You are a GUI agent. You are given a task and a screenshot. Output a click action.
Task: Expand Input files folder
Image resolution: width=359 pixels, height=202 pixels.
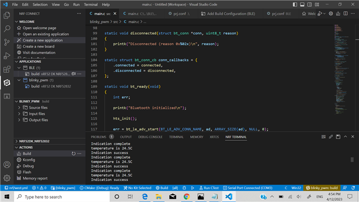[x=19, y=113]
